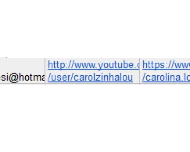Click the /user portion of second link line

60,78
